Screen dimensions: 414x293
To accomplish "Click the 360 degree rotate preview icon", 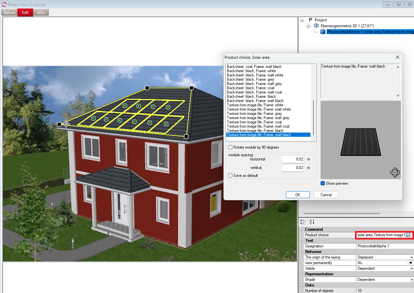I will (395, 172).
